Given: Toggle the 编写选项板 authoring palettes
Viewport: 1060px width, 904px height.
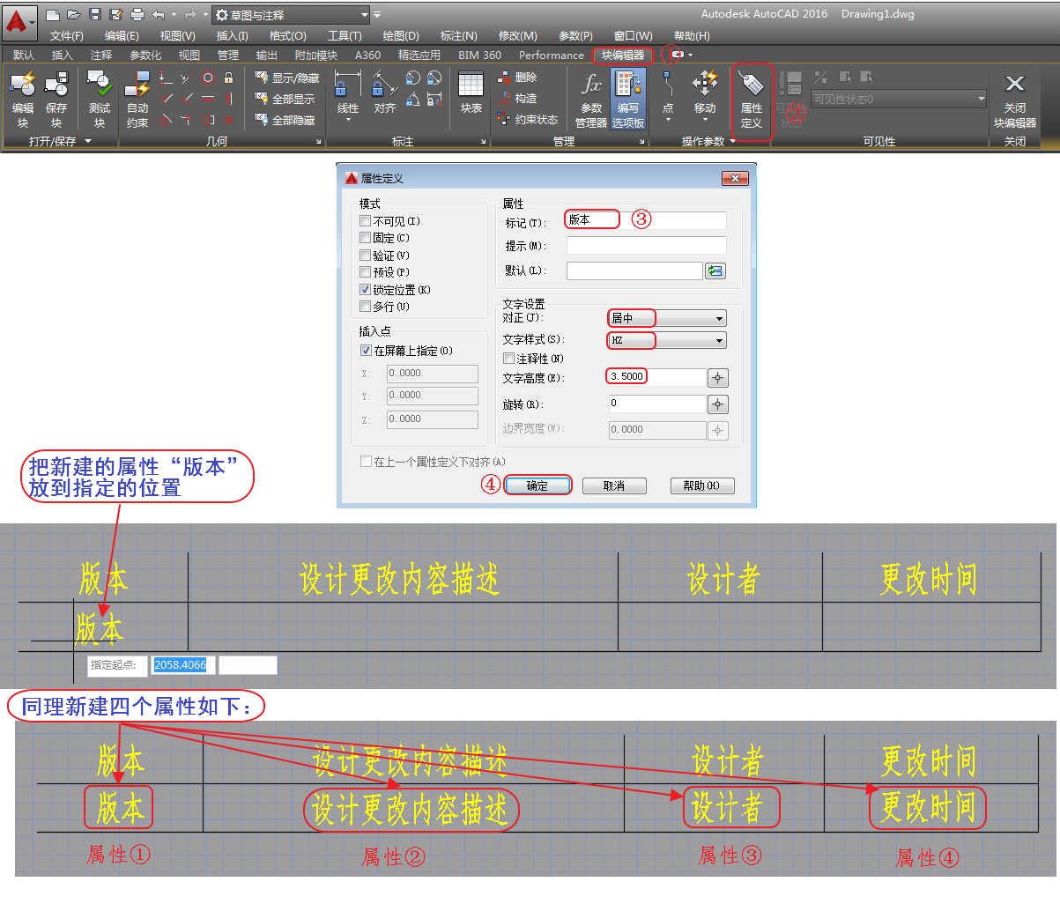Looking at the screenshot, I should point(628,100).
